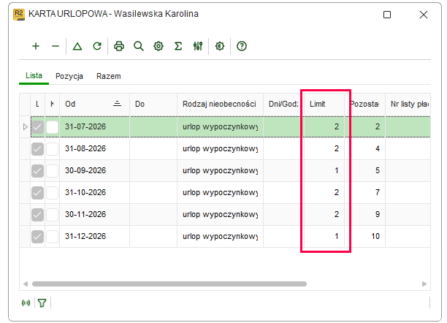
Task: Click the broadcast signal icon in status bar
Action: click(x=26, y=303)
